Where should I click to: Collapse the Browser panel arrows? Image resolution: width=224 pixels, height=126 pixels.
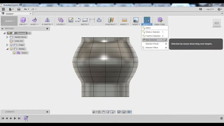[x=2, y=29]
